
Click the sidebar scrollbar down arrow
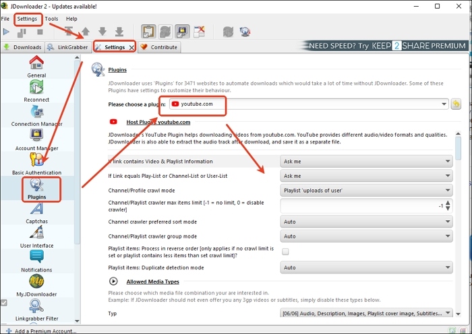77,321
